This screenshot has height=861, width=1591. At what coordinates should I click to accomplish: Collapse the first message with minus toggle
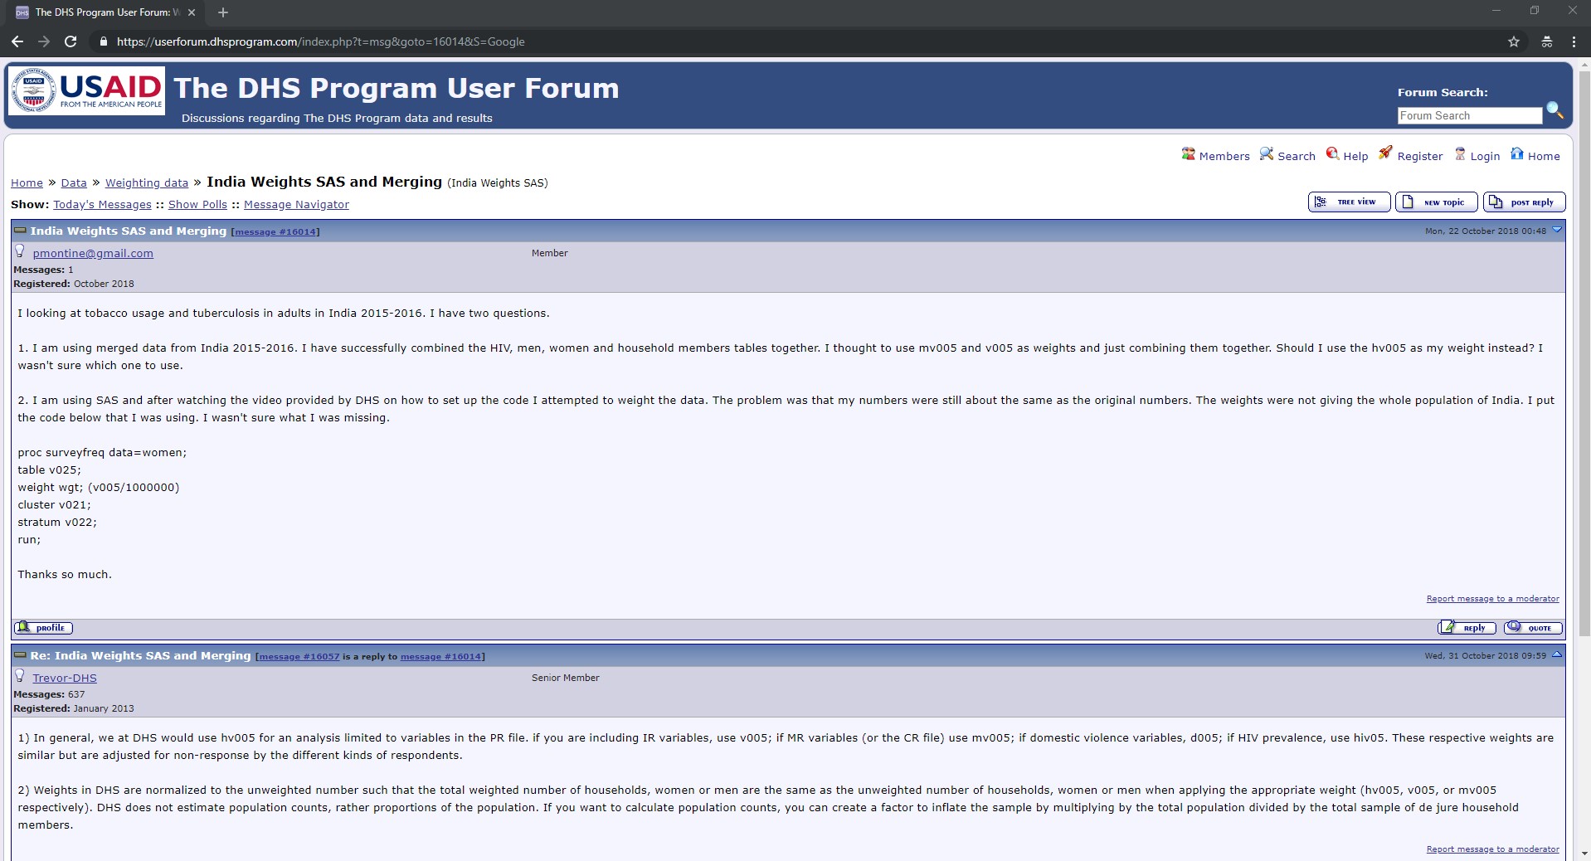pos(20,231)
